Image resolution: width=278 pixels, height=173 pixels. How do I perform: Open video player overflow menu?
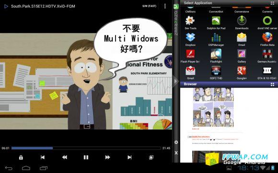165,6
